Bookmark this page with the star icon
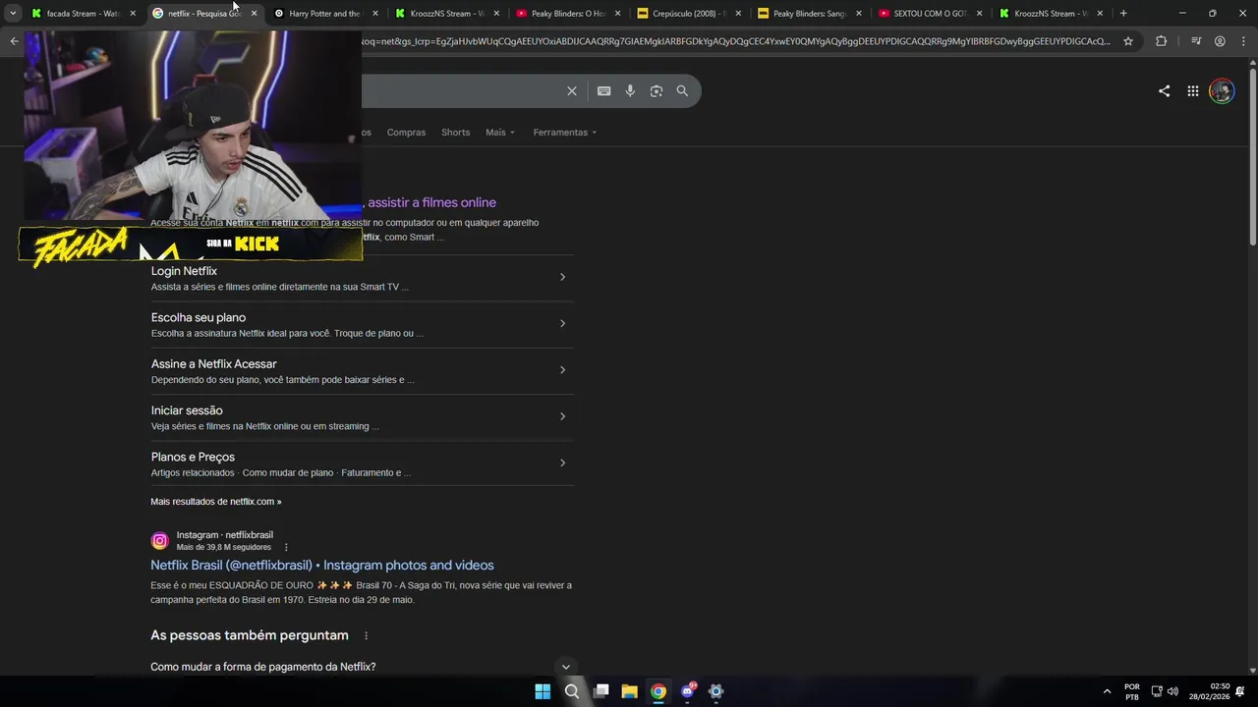 point(1128,41)
